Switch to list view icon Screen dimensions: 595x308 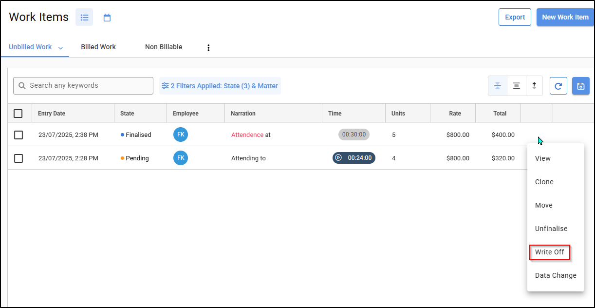coord(84,18)
